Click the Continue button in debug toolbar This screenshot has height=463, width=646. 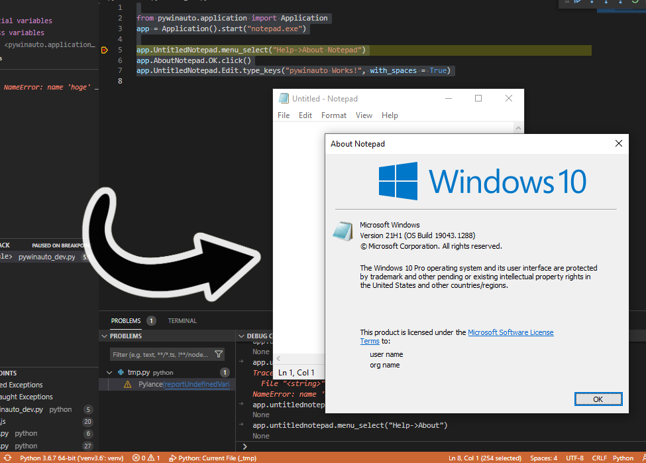coord(578,2)
